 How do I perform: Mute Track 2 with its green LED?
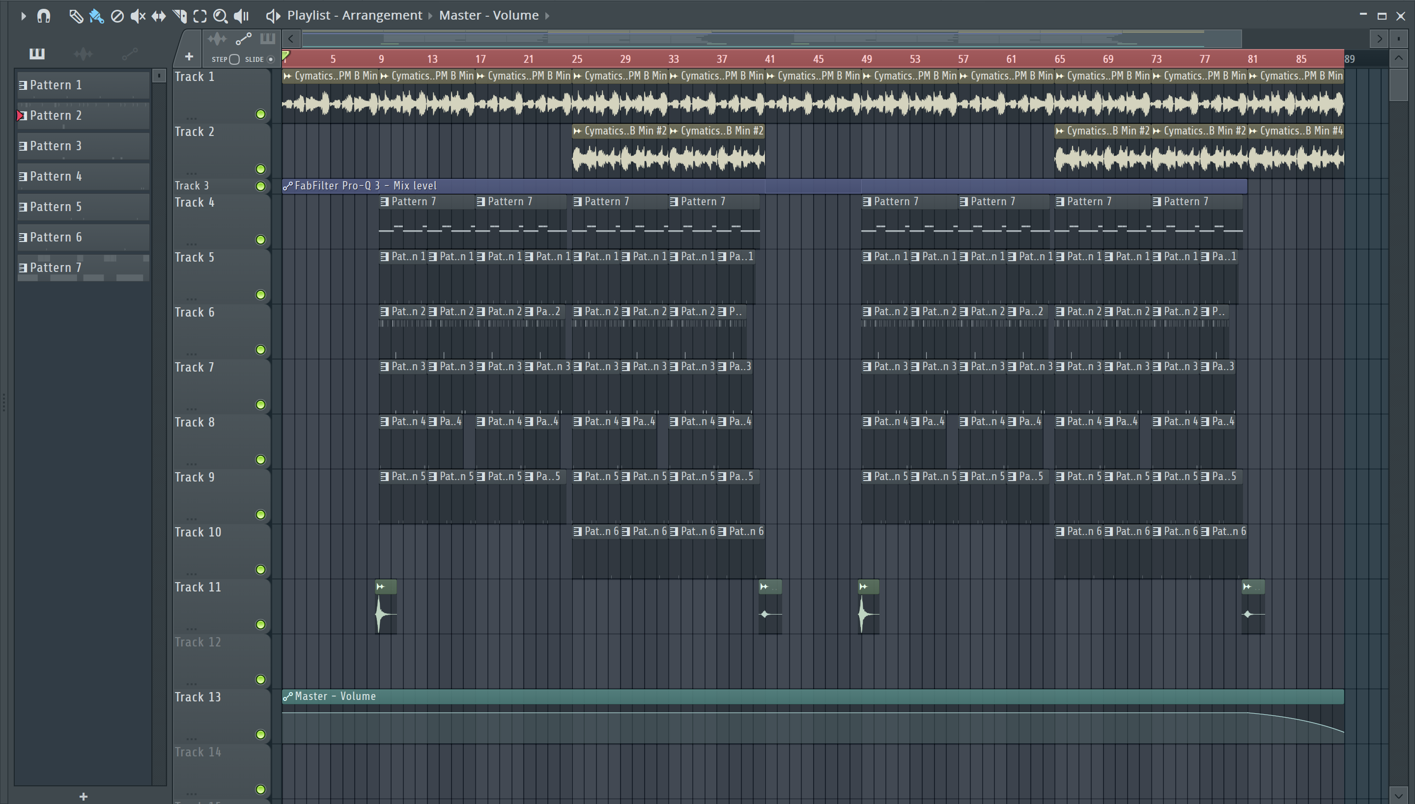260,169
